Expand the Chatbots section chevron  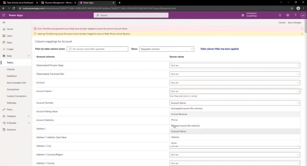29,116
